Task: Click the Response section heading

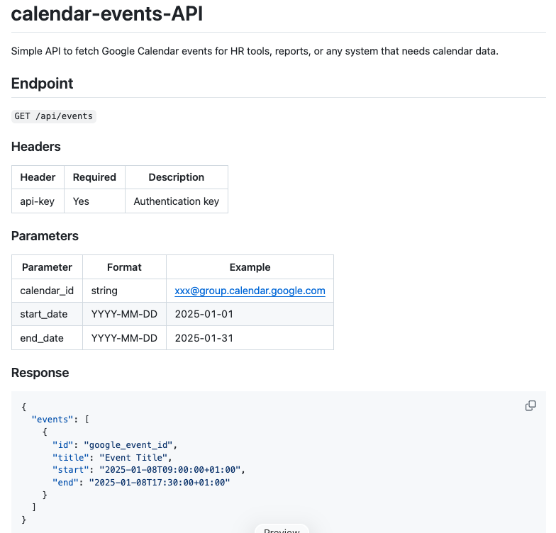Action: [x=40, y=373]
